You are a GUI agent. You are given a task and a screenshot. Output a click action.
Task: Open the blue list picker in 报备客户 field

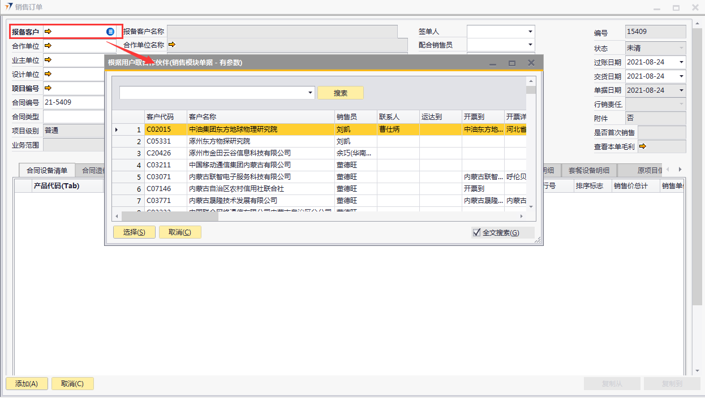[x=110, y=32]
